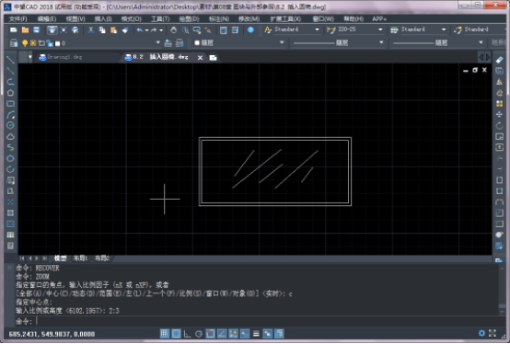The width and height of the screenshot is (510, 344).
Task: Open the layer 0 dropdown list
Action: [158, 42]
